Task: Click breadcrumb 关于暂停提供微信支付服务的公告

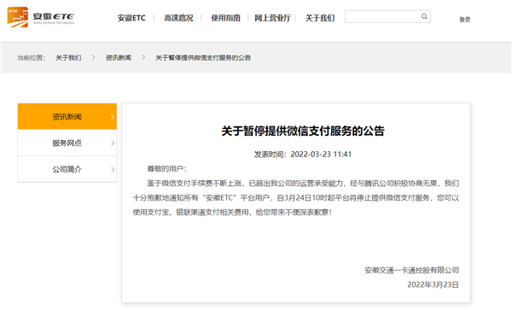Action: 203,58
